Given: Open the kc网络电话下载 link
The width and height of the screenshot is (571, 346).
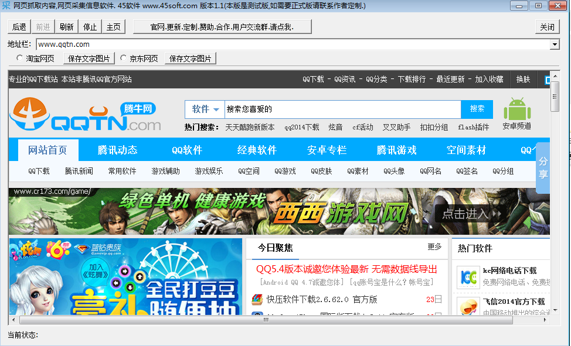Looking at the screenshot, I should (x=509, y=270).
